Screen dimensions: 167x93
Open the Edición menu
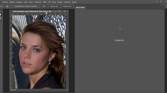(12, 2)
